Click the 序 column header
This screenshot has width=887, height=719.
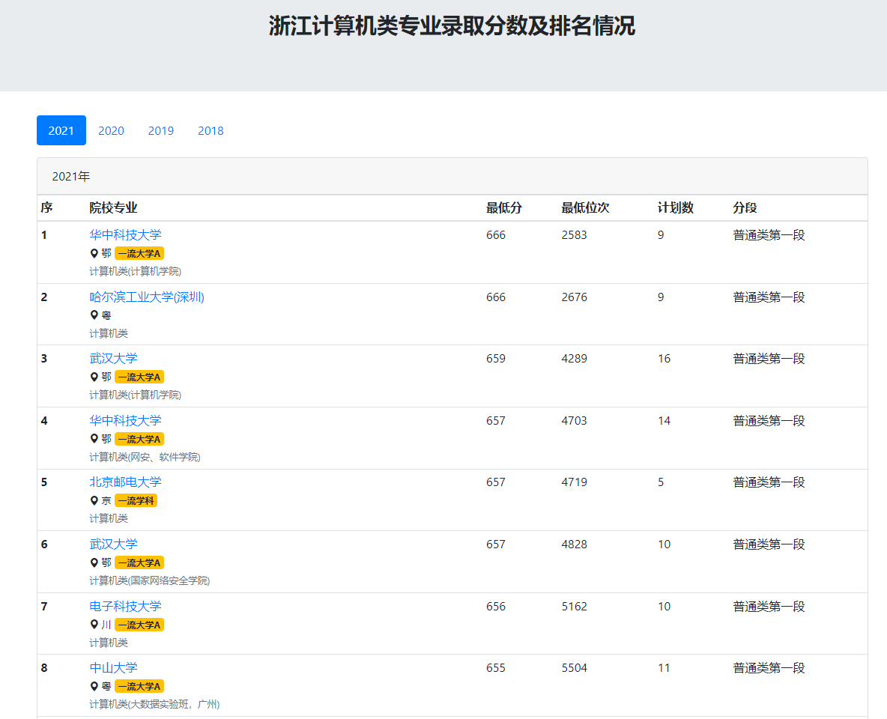(47, 207)
